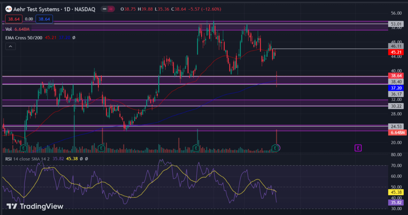Open the leftmost green earnings E marker
The height and width of the screenshot is (215, 408).
click(x=24, y=148)
